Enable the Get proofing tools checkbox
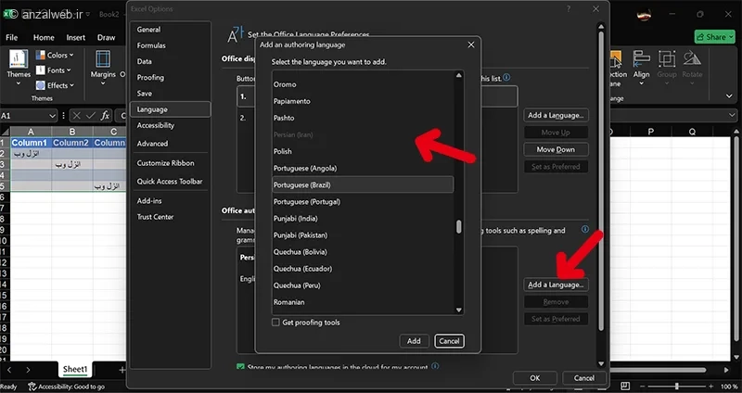The image size is (742, 393). [275, 323]
